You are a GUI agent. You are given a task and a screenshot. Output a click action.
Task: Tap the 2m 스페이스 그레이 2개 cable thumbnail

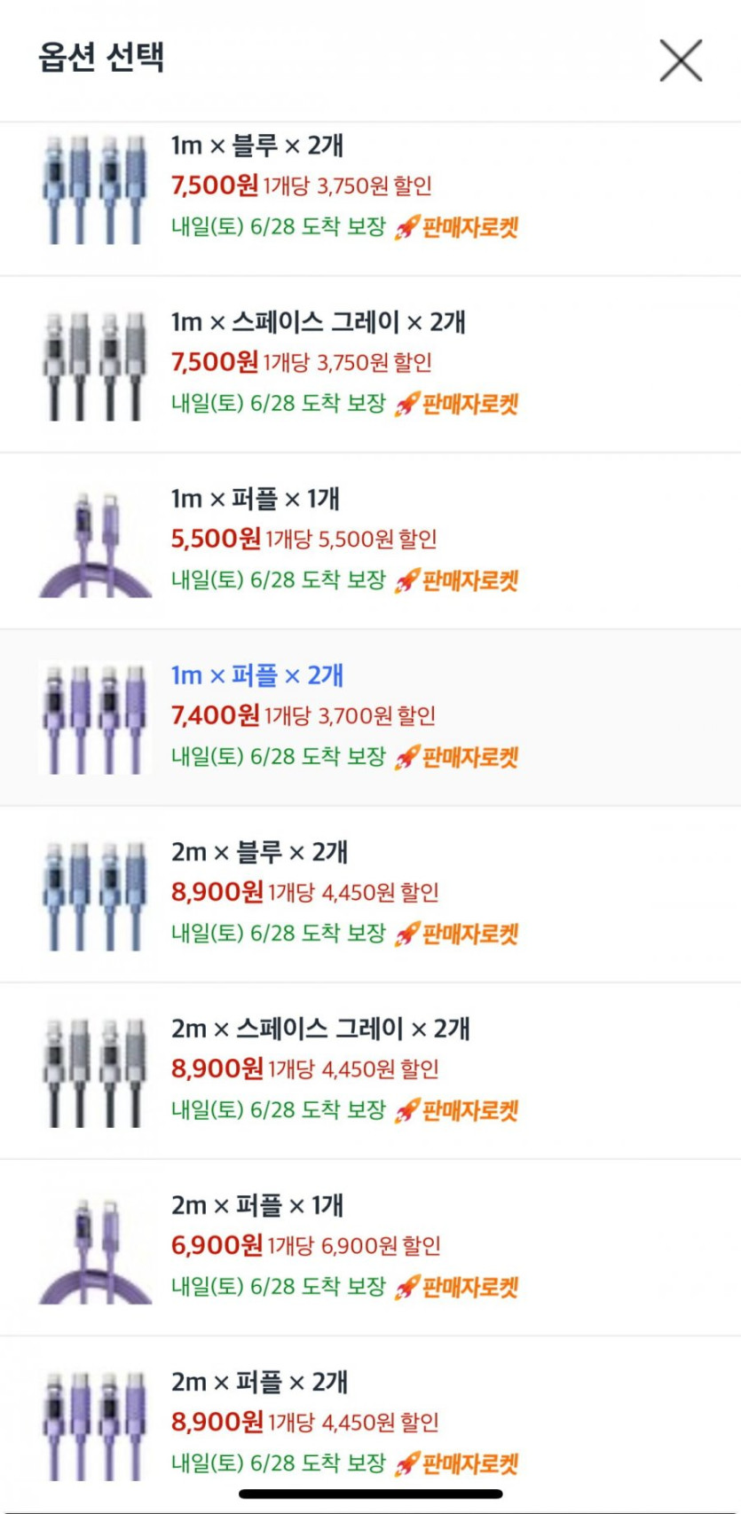[x=95, y=1071]
